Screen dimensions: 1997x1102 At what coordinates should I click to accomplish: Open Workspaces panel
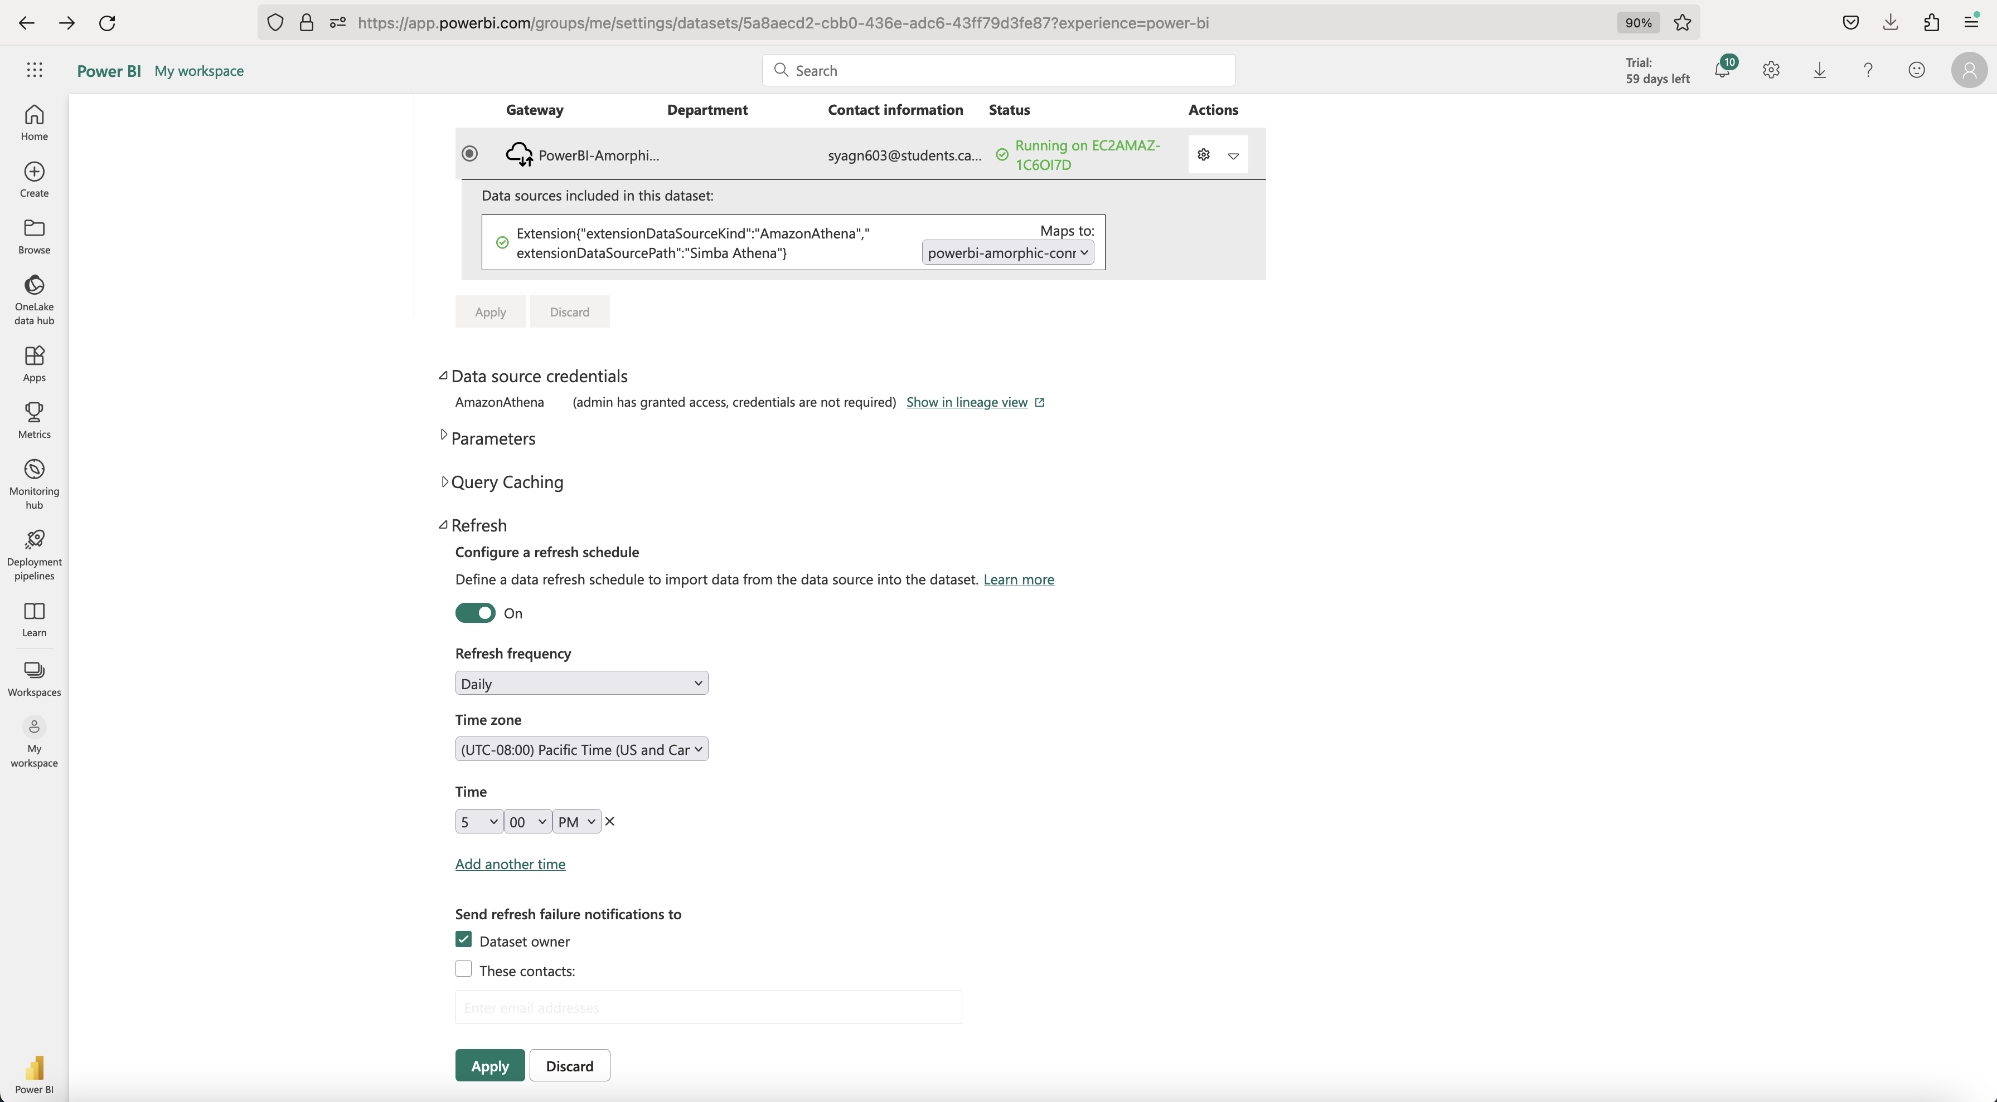pyautogui.click(x=34, y=679)
